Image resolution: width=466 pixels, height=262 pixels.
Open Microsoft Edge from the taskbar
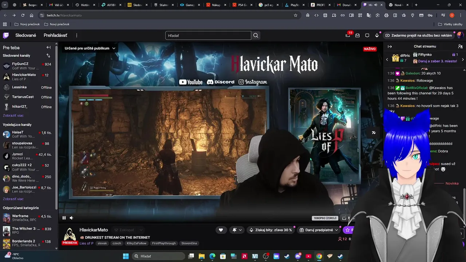(212, 256)
